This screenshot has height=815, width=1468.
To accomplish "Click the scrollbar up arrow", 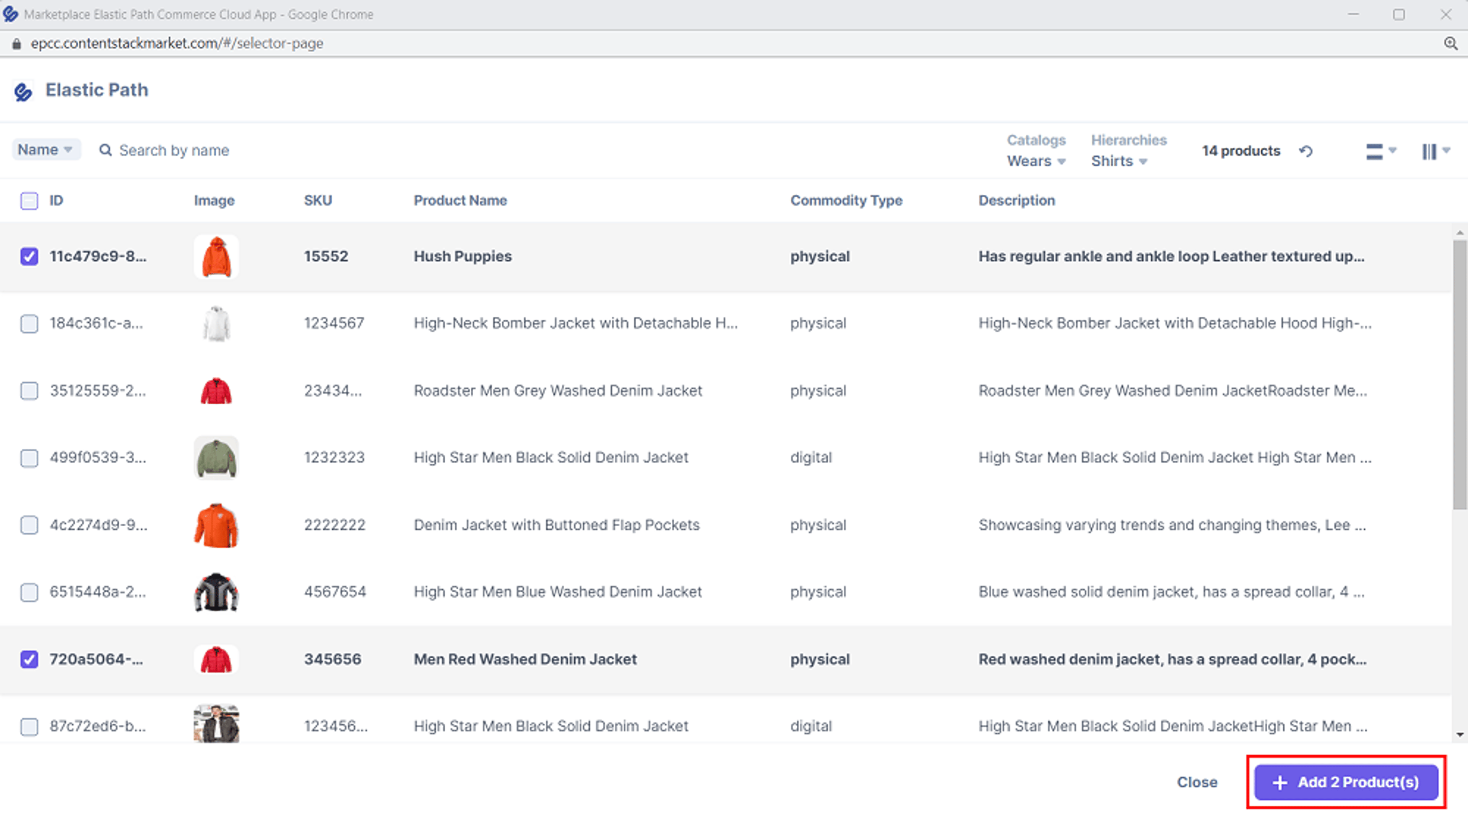I will [x=1460, y=233].
